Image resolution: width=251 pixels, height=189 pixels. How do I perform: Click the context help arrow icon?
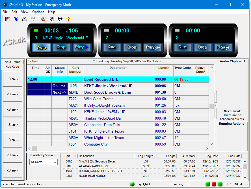coord(60,19)
